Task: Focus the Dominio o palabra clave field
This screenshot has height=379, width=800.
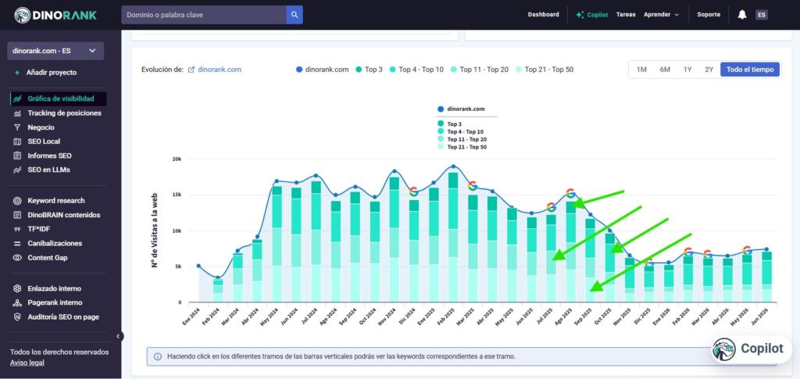Action: click(x=204, y=15)
